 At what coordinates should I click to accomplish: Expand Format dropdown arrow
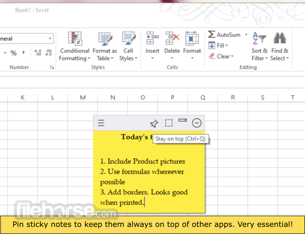(x=192, y=58)
